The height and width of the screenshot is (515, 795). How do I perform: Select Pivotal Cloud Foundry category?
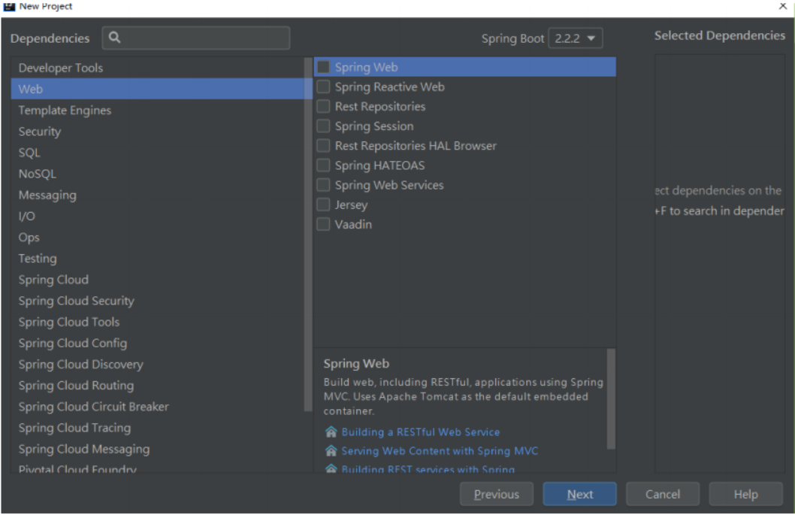[158, 468]
